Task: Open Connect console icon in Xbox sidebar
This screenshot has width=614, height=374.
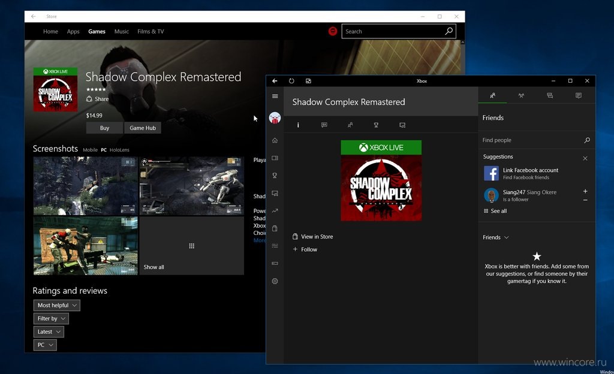Action: pyautogui.click(x=275, y=263)
